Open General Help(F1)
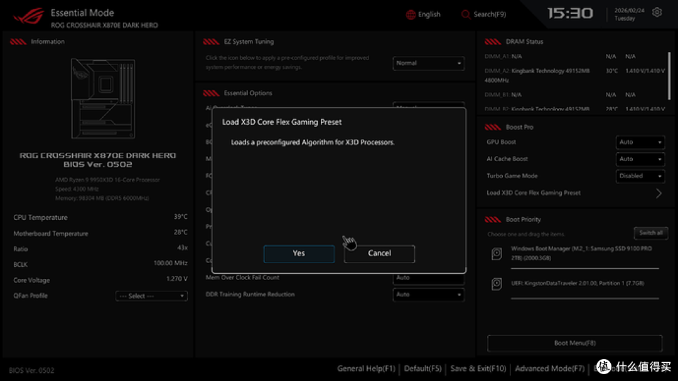The height and width of the screenshot is (381, 678). (x=366, y=368)
